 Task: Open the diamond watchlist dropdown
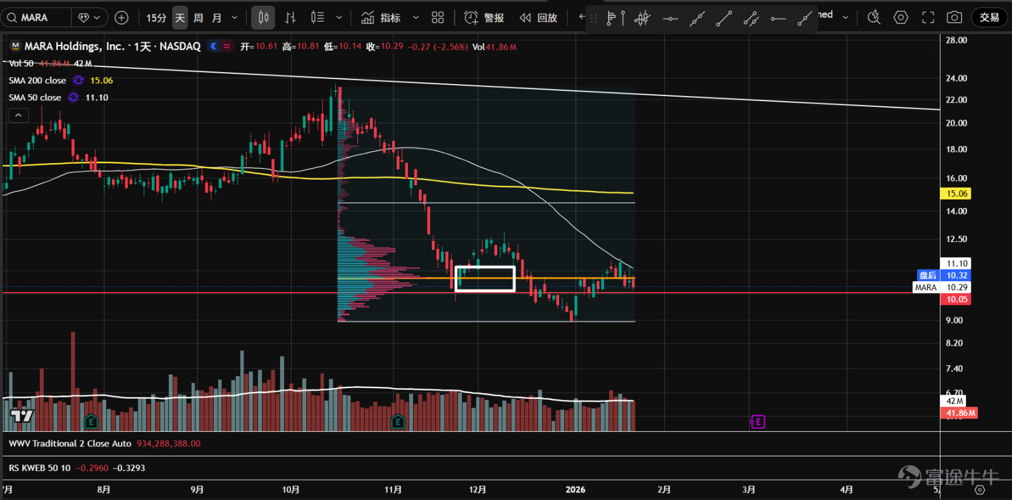point(89,18)
